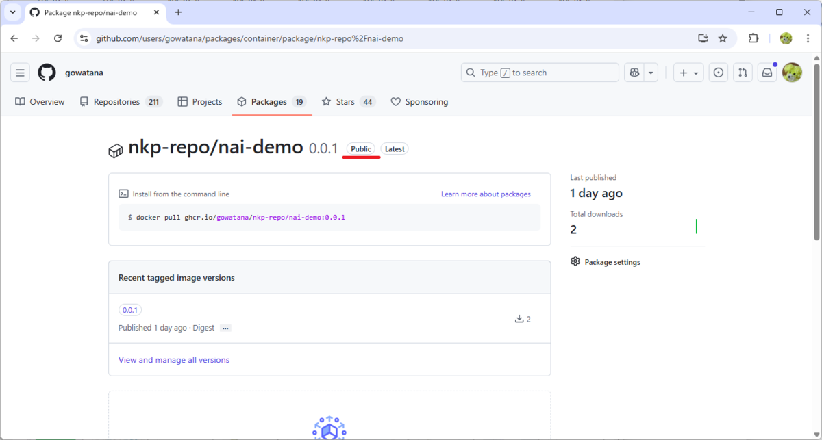This screenshot has height=440, width=822.
Task: Click the Repositories repo icon
Action: coord(84,102)
